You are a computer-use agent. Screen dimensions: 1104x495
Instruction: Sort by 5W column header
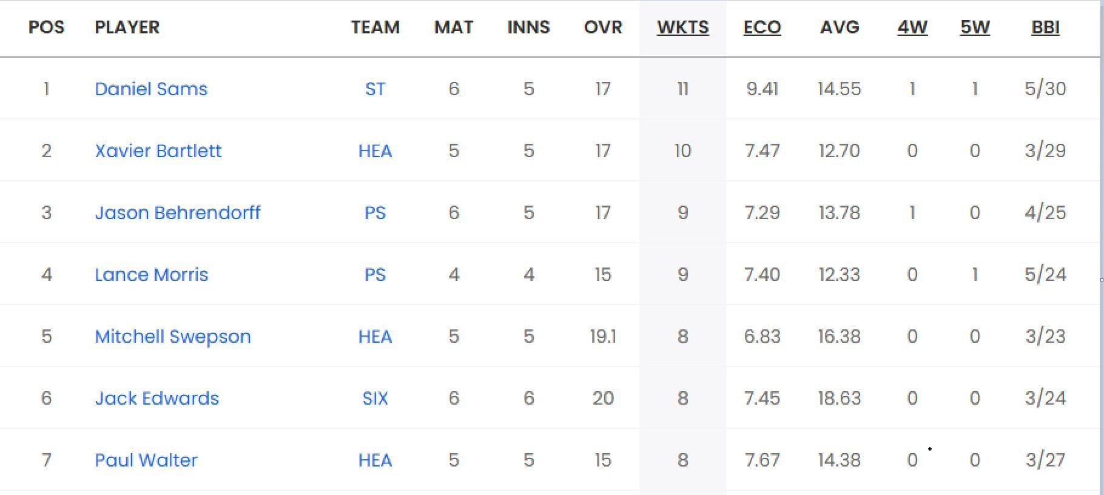(x=974, y=27)
